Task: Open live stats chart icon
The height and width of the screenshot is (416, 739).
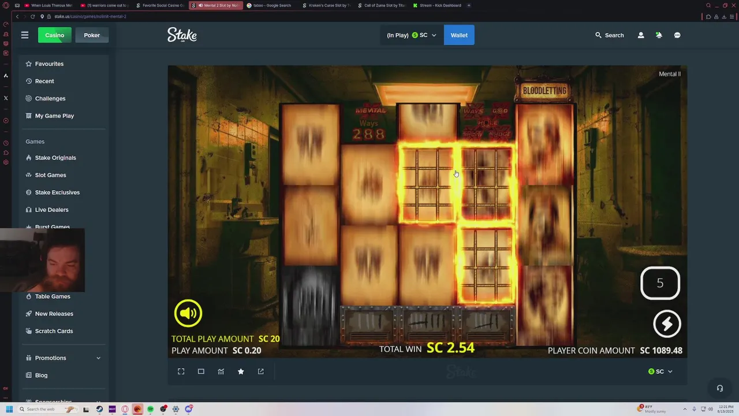Action: click(221, 372)
